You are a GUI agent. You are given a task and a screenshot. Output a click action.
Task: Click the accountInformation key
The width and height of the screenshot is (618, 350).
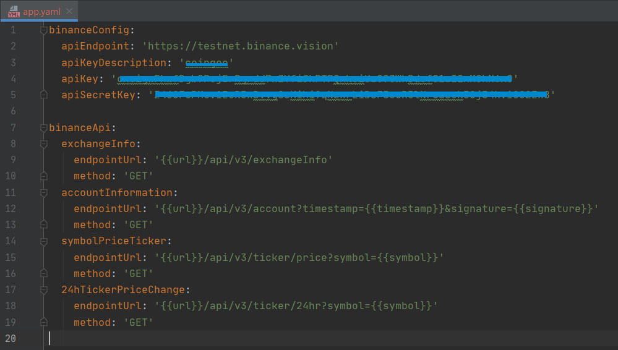(117, 193)
